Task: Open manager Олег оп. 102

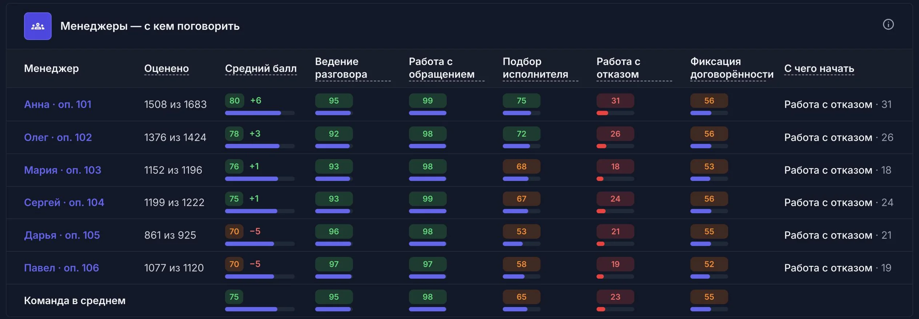Action: (x=58, y=137)
